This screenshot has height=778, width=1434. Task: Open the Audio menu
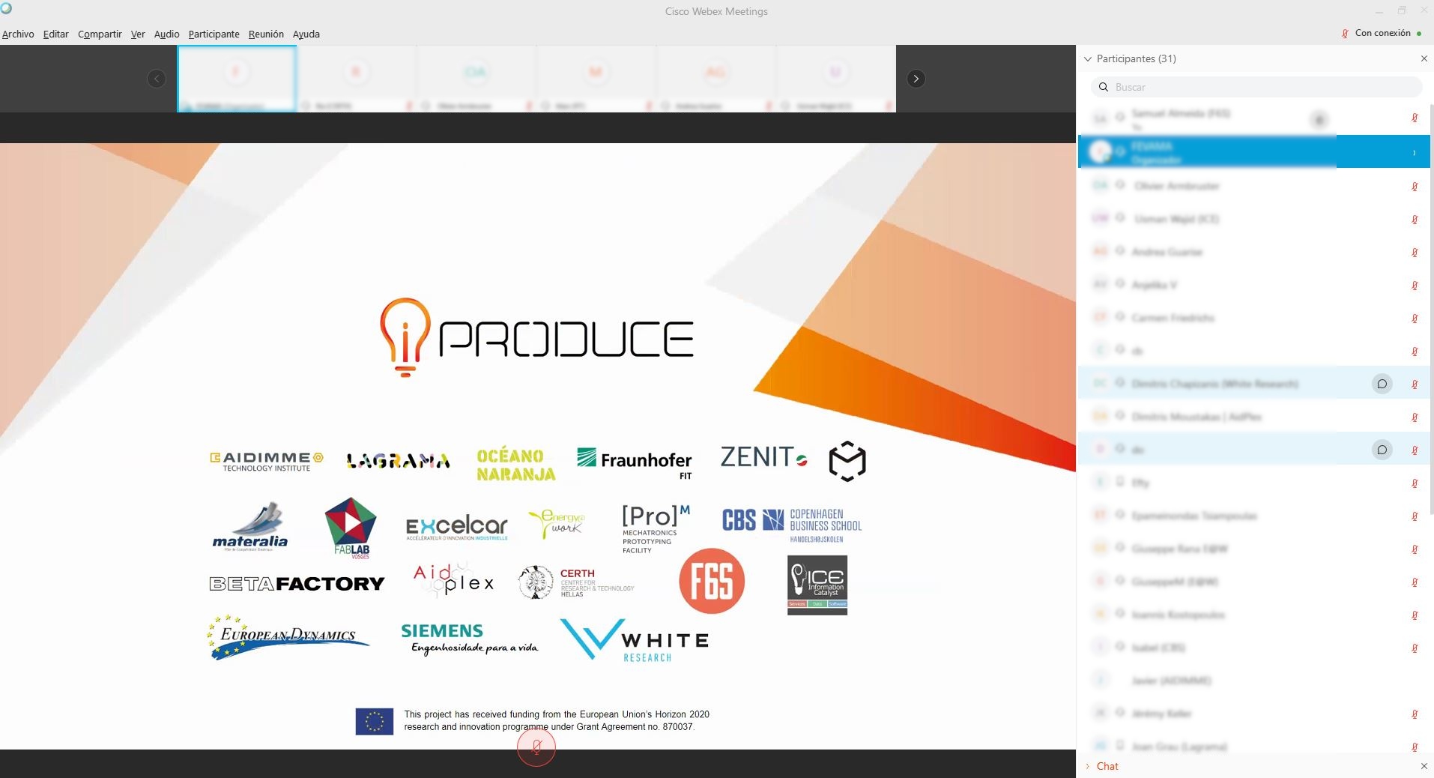(166, 34)
